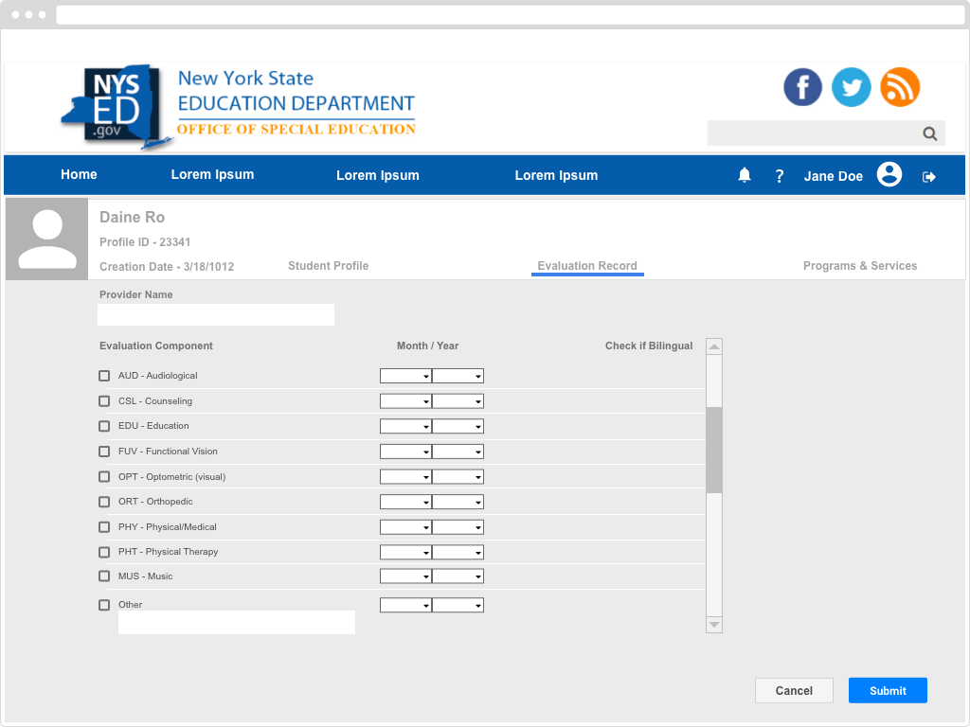Click the Provider Name input field
Image resolution: width=970 pixels, height=727 pixels.
216,314
